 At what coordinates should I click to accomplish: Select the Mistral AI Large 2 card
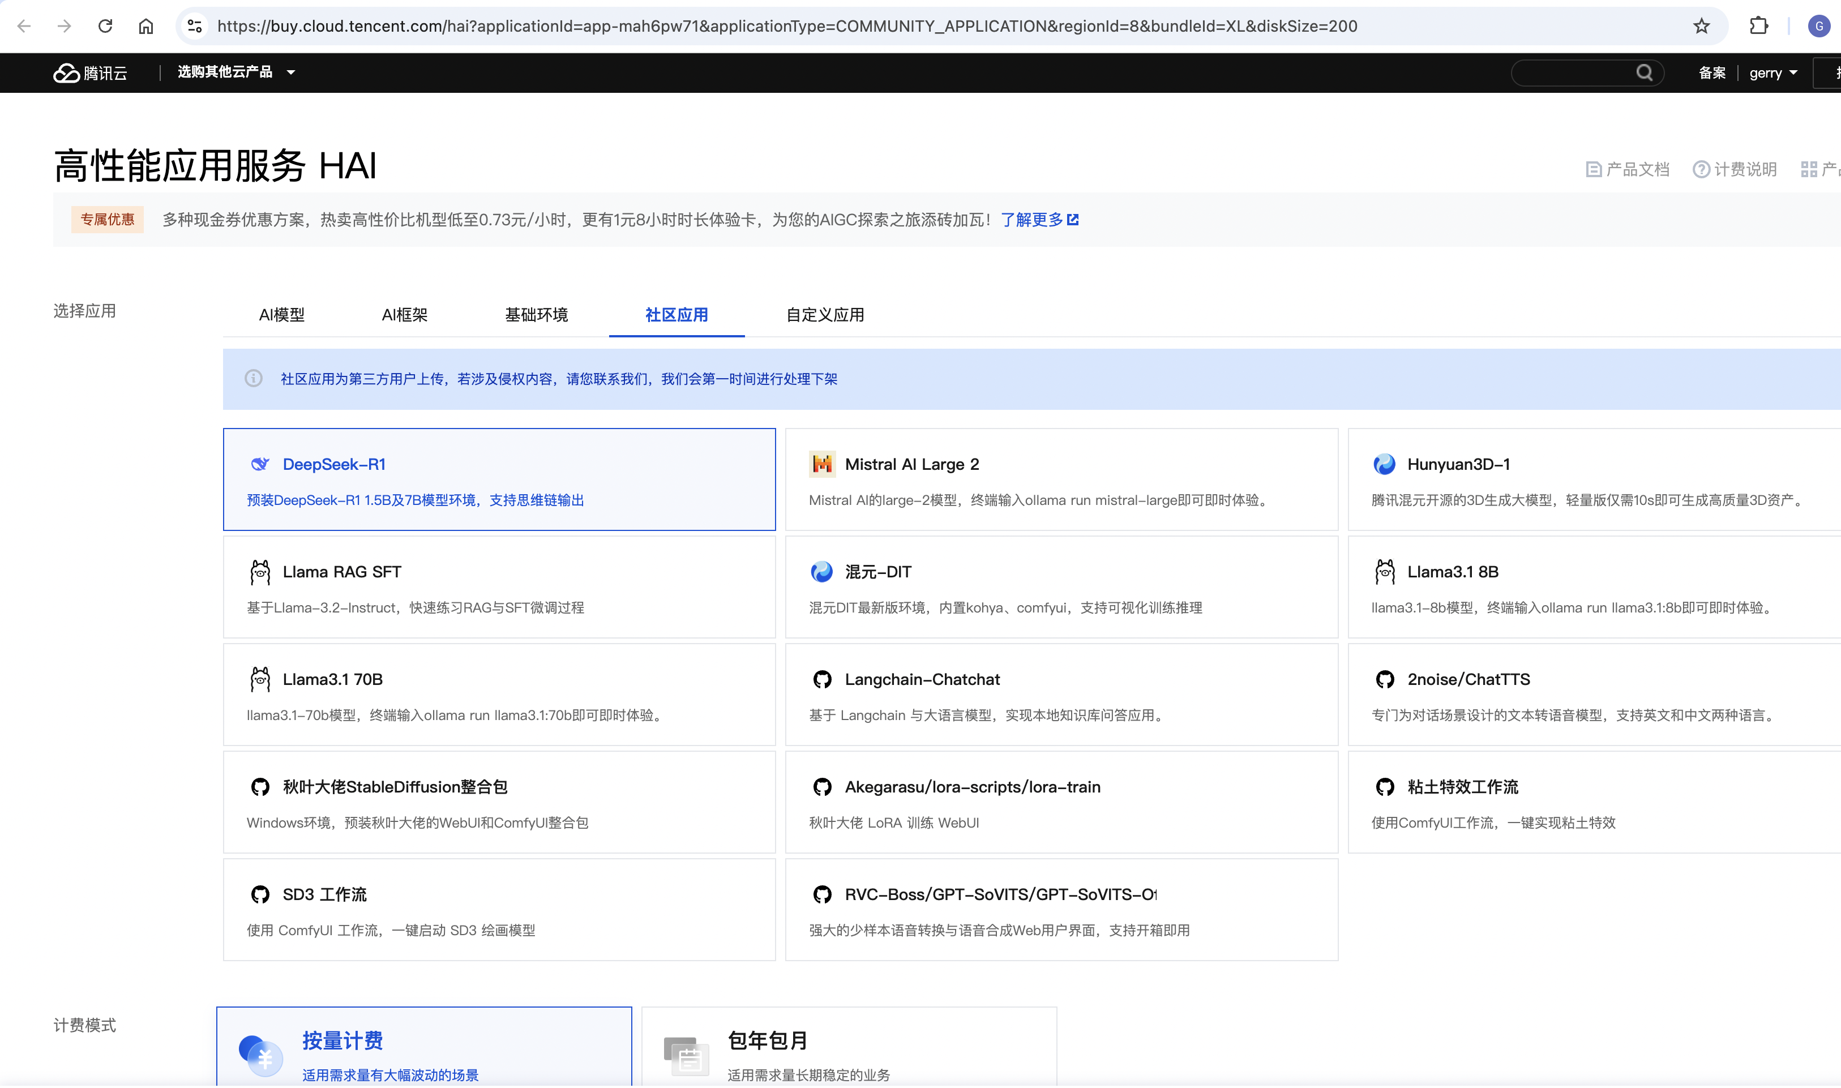click(x=1061, y=479)
